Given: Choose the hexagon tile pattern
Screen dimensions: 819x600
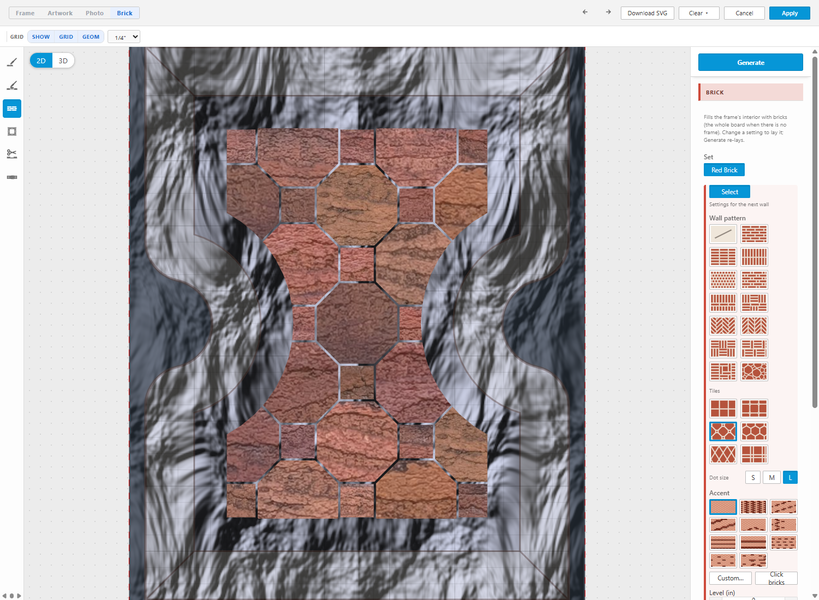Looking at the screenshot, I should [x=755, y=431].
